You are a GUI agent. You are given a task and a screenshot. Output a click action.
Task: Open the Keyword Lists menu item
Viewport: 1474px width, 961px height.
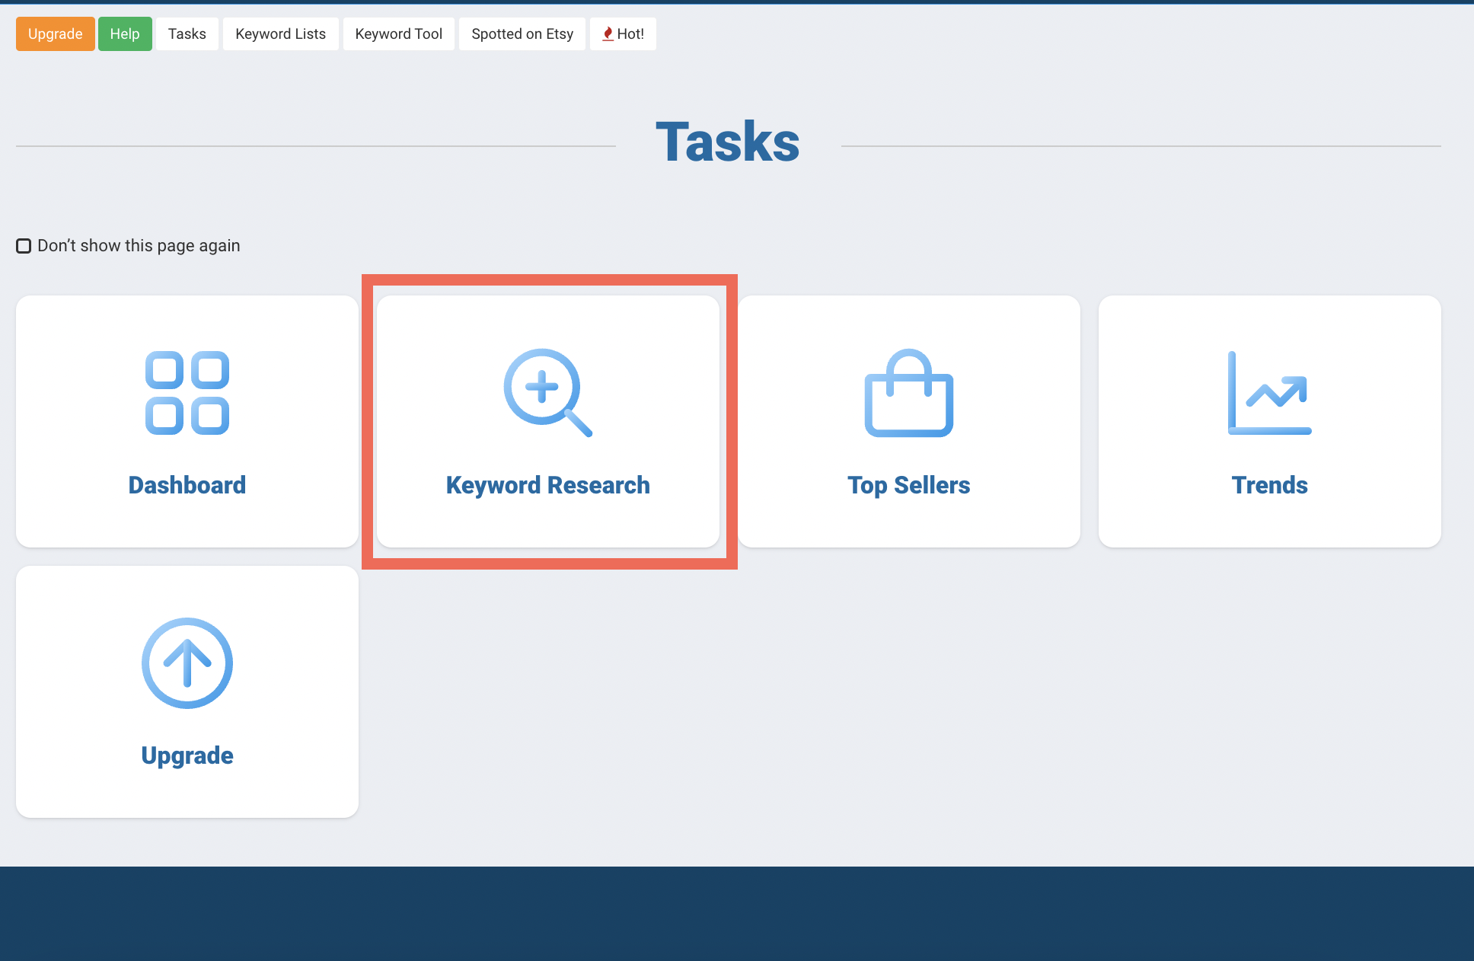pyautogui.click(x=280, y=34)
